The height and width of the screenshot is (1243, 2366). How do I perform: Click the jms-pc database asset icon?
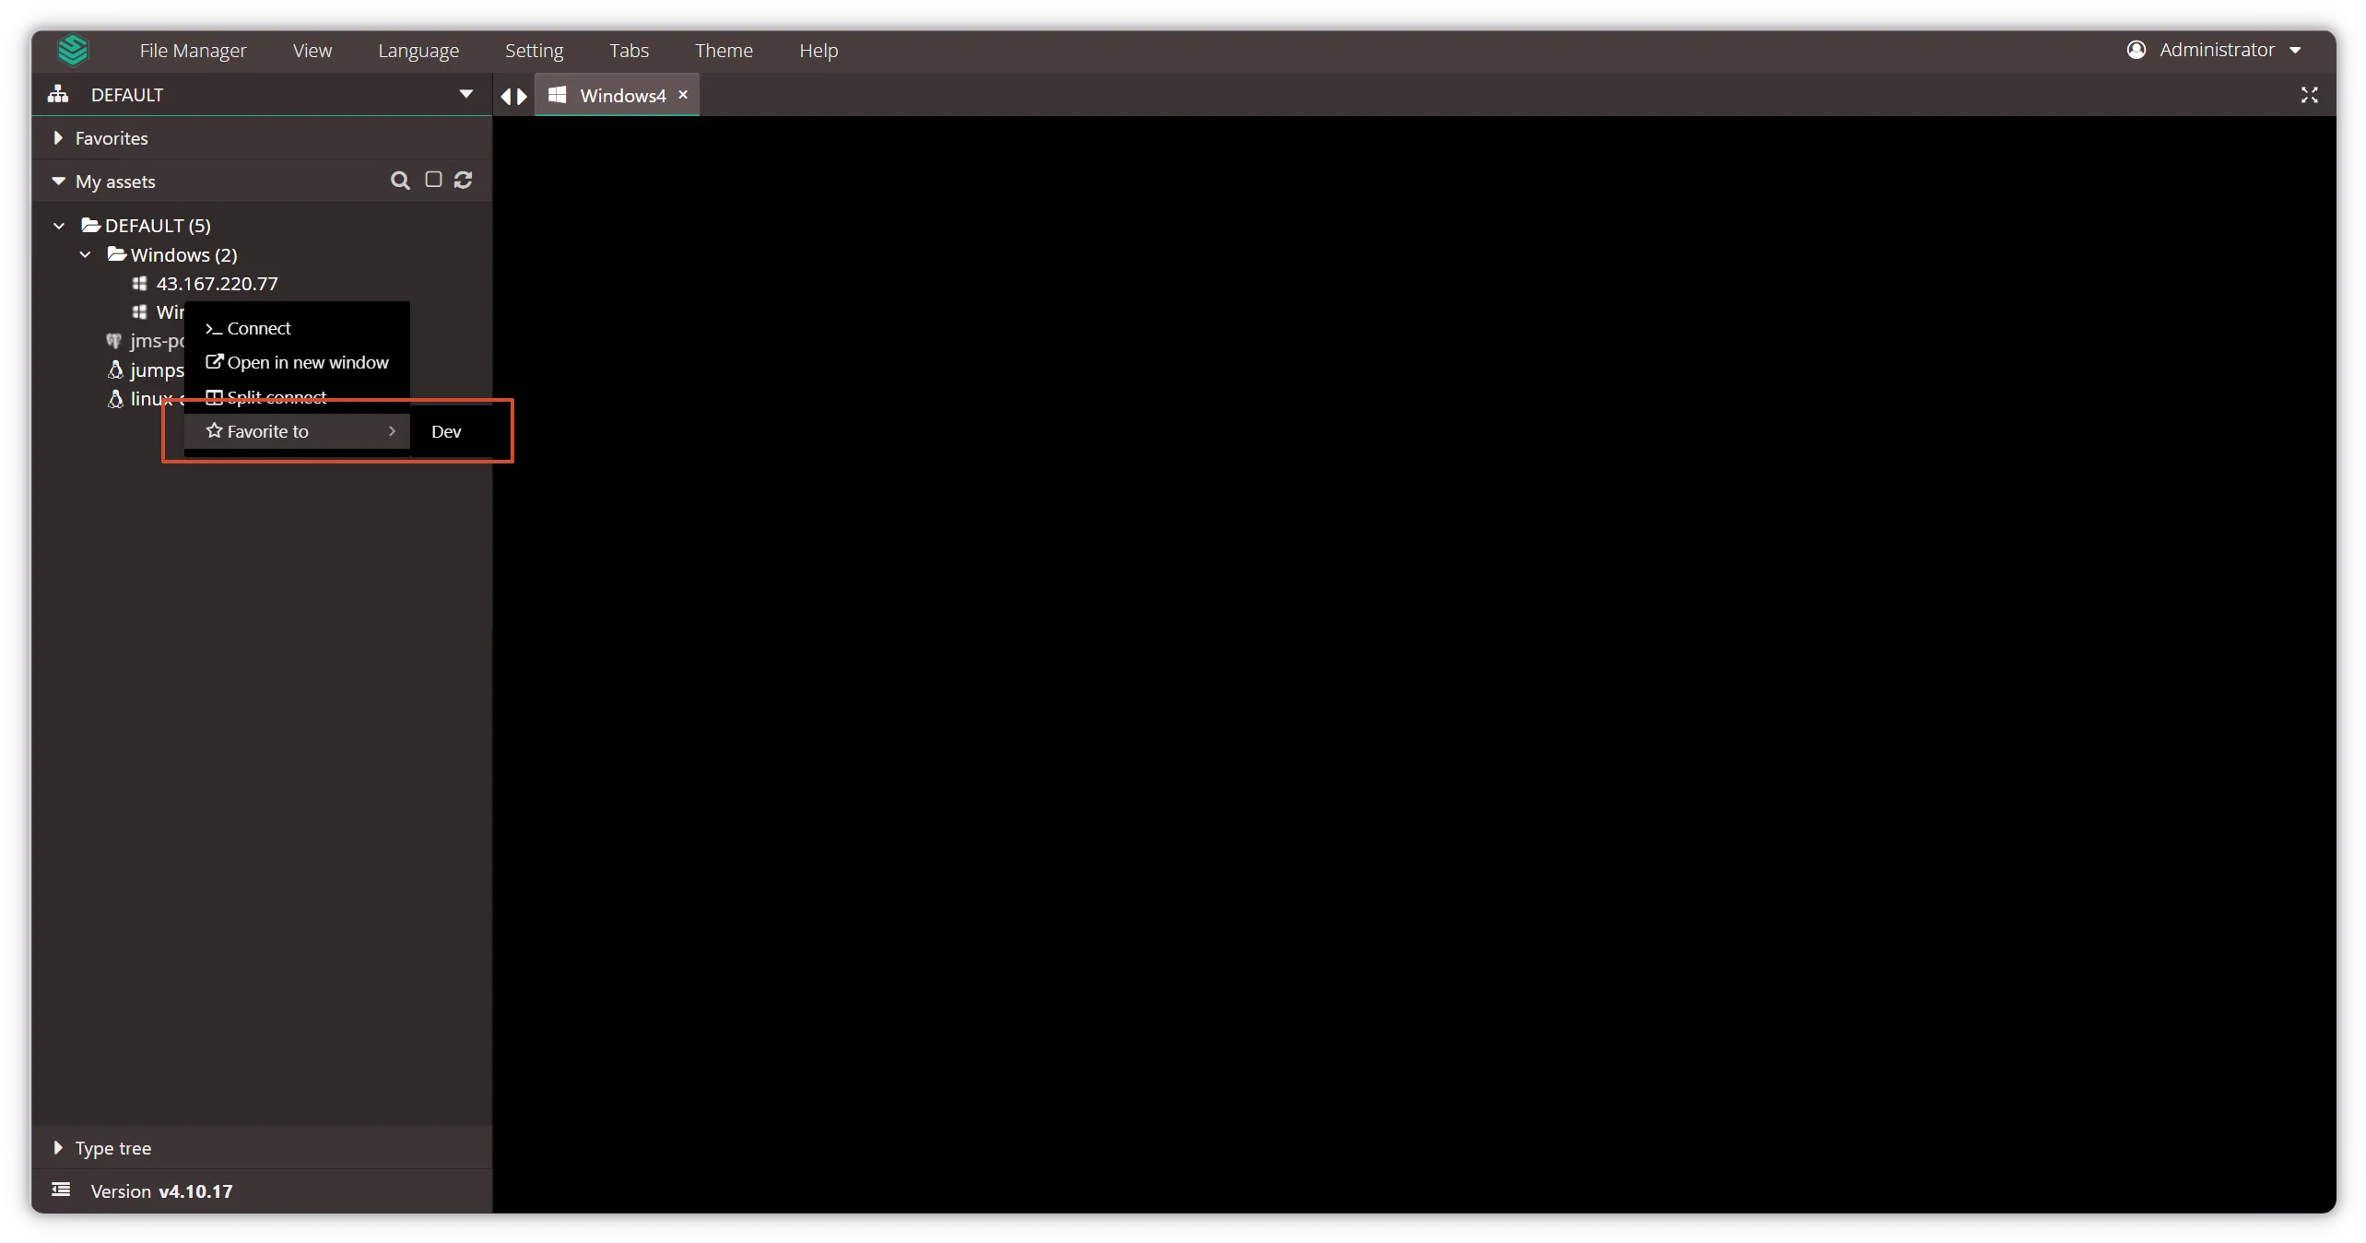(x=114, y=341)
